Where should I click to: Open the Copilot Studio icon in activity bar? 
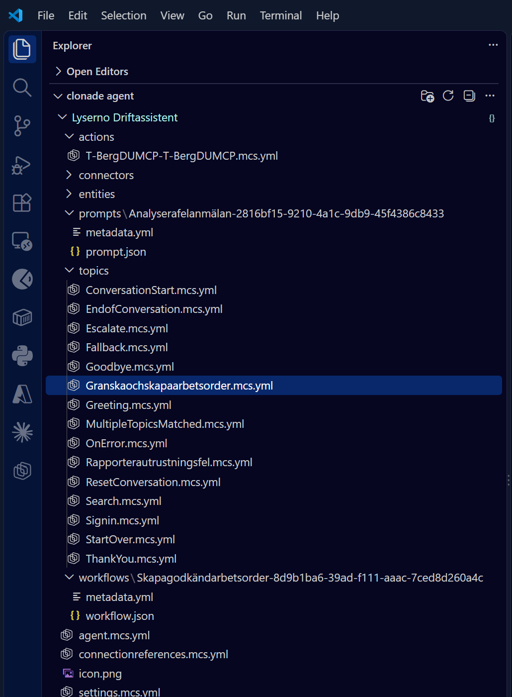pos(22,471)
